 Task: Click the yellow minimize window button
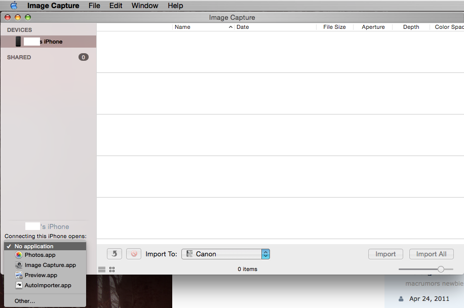point(18,17)
